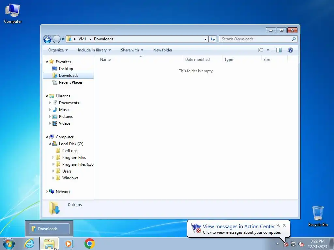Open the Music library

(x=64, y=110)
